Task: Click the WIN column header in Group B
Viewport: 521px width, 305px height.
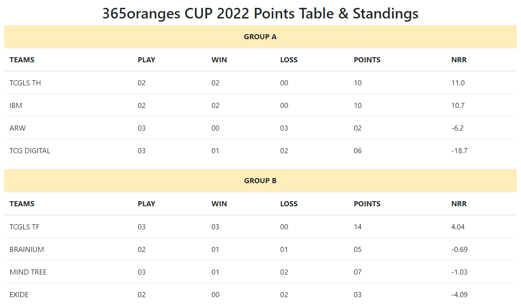Action: [x=219, y=204]
